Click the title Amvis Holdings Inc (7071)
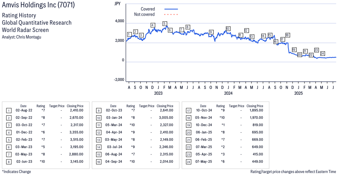 [38, 5]
